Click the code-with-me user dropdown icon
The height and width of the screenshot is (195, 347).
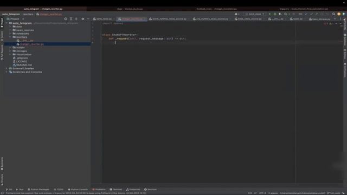[237, 14]
